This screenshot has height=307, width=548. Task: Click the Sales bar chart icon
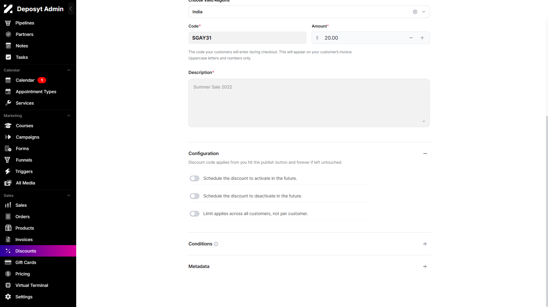coord(8,205)
